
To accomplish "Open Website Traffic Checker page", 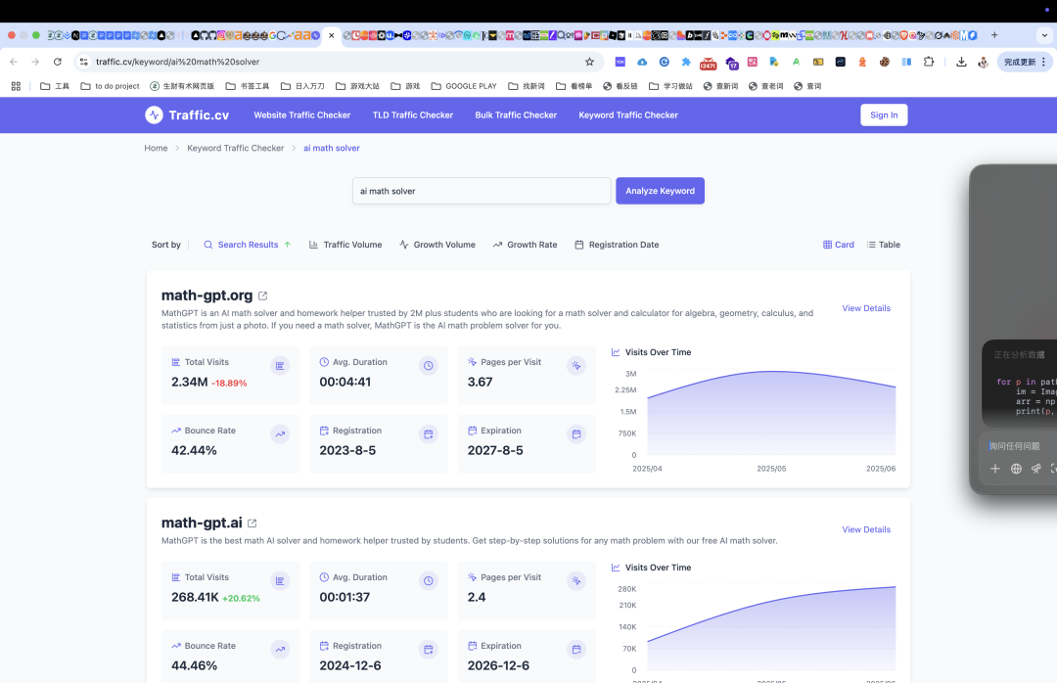I will click(x=302, y=115).
